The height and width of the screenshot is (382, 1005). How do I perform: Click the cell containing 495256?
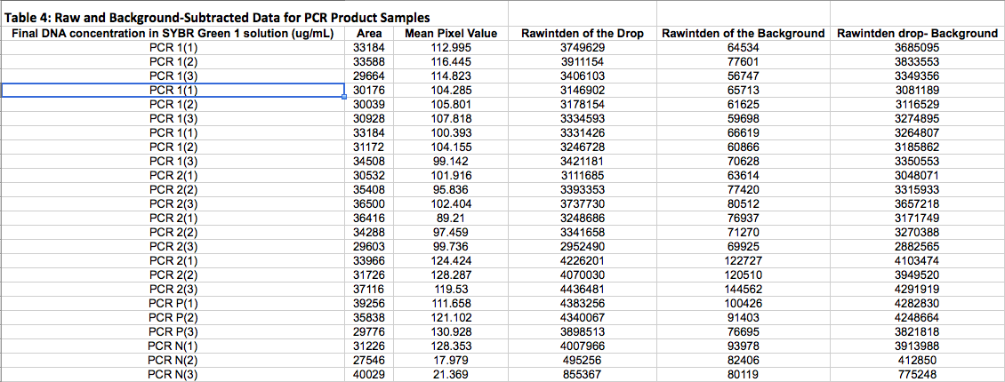point(582,360)
